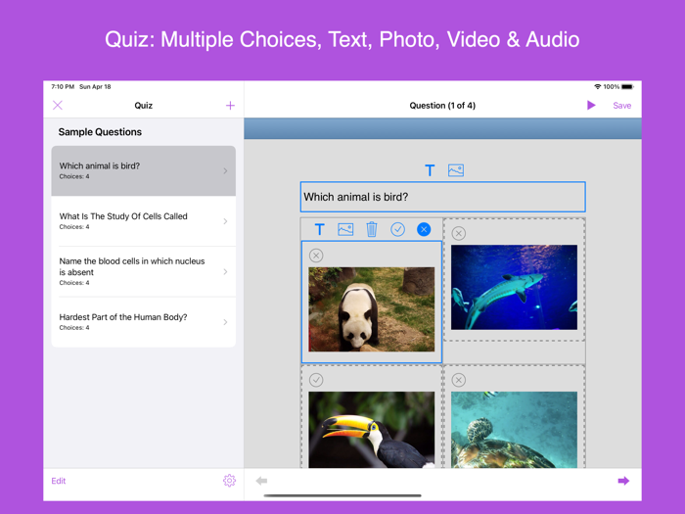Tap chevron beside 'What Is The Study Of Cells Called'

point(225,221)
